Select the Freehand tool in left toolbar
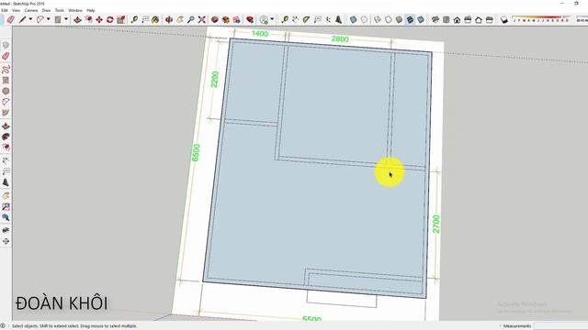Image resolution: width=588 pixels, height=330 pixels. tap(6, 70)
